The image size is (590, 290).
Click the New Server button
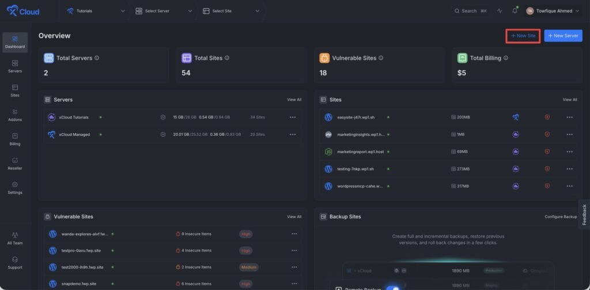[x=563, y=36]
